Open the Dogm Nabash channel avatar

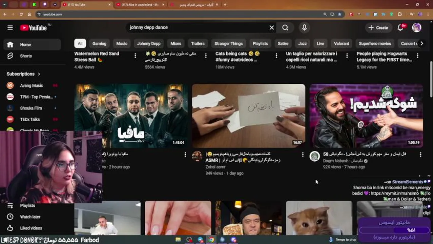(x=315, y=156)
